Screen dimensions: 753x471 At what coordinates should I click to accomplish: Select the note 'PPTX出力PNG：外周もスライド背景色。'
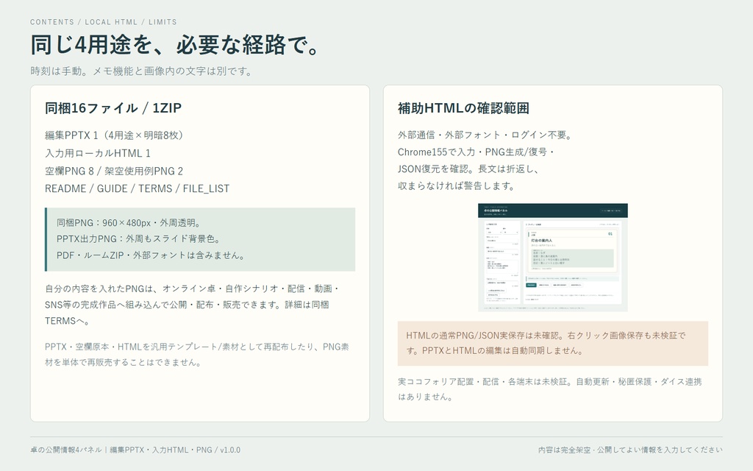139,239
